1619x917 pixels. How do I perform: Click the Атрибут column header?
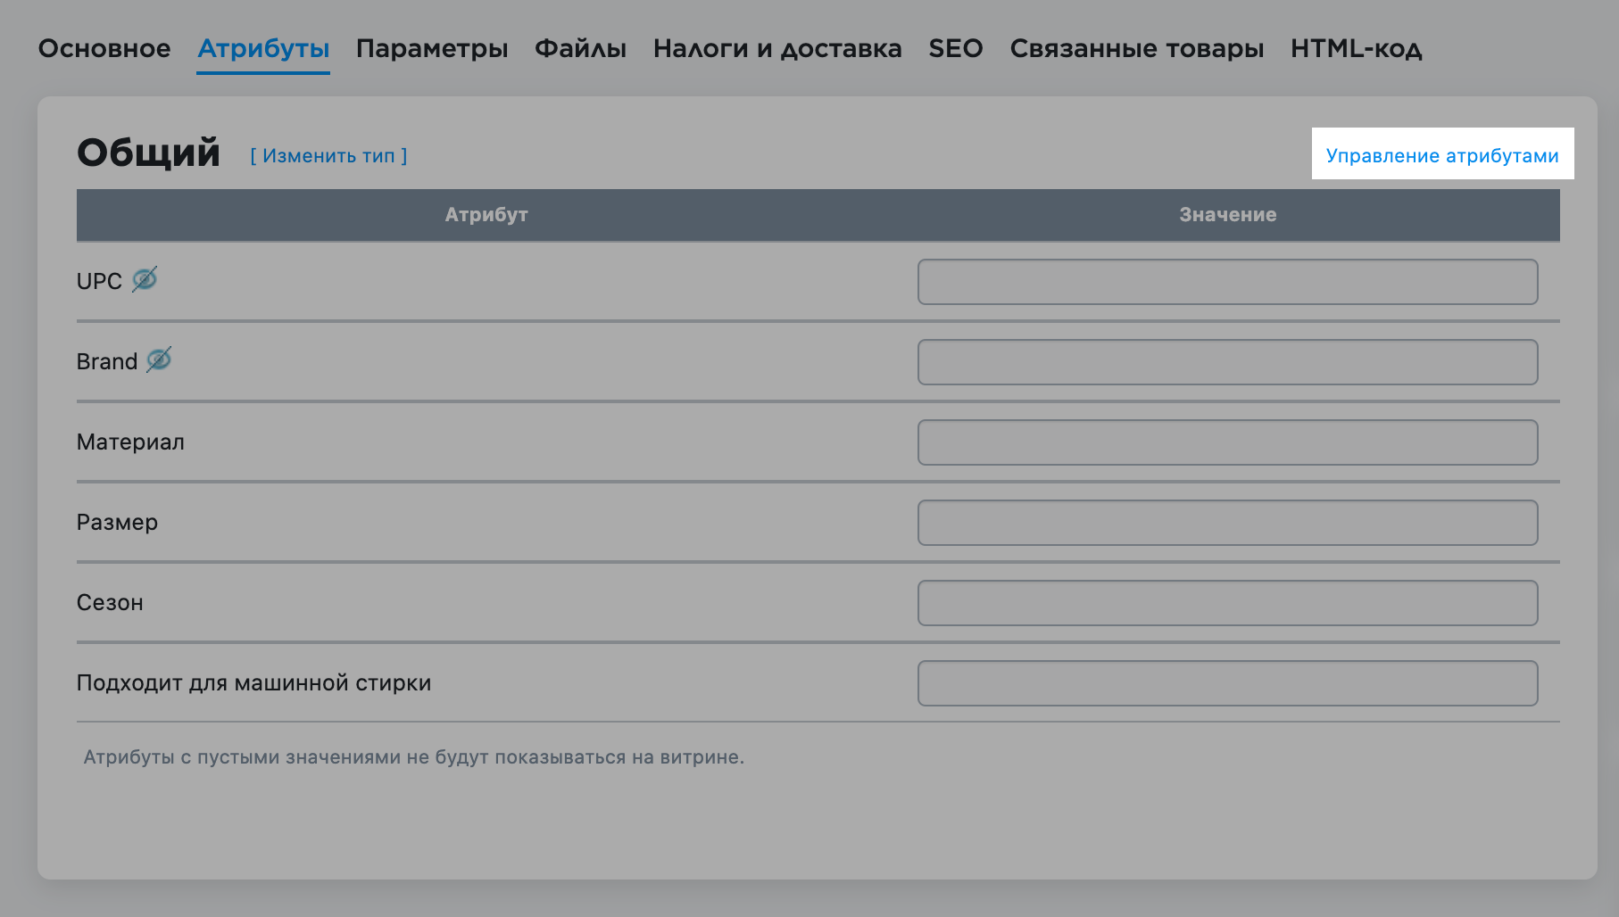[x=486, y=215]
